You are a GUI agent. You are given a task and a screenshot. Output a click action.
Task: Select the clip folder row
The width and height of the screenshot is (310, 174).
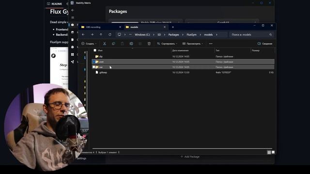click(x=183, y=57)
